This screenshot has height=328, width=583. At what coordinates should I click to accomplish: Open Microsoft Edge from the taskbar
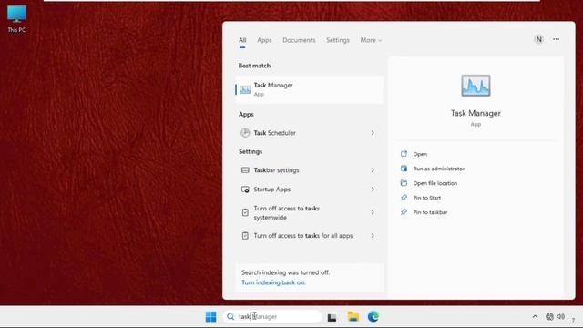pyautogui.click(x=373, y=316)
